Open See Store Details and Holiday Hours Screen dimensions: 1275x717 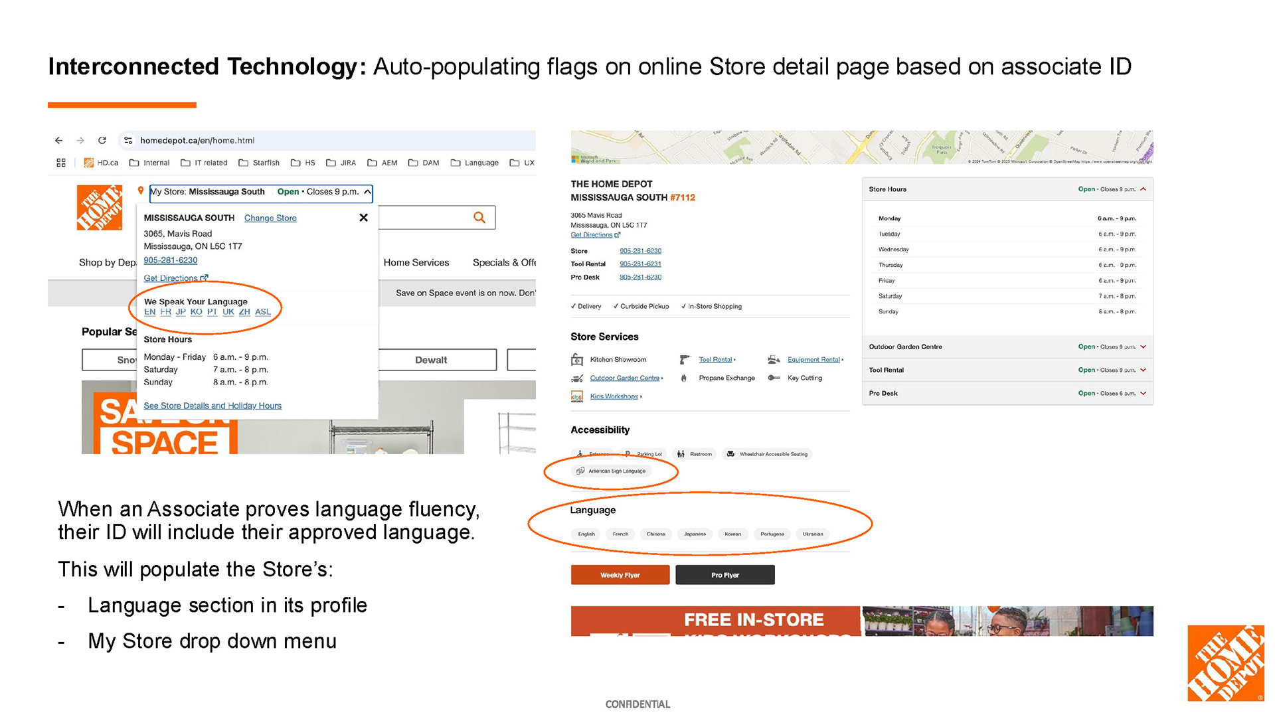212,406
